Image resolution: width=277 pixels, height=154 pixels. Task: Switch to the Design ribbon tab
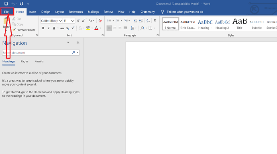click(46, 12)
